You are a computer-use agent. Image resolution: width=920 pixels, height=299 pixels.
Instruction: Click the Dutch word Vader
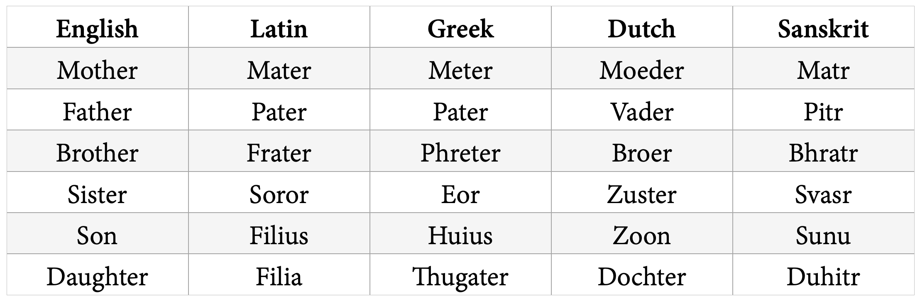point(641,112)
